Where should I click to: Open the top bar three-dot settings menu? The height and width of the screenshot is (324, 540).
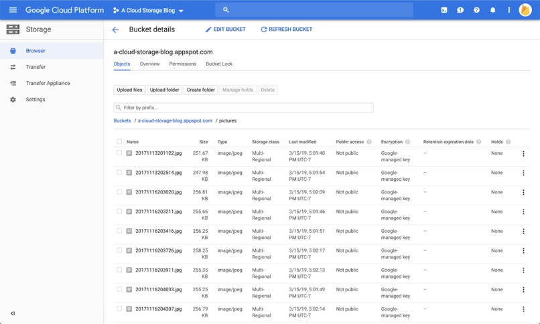tap(509, 10)
